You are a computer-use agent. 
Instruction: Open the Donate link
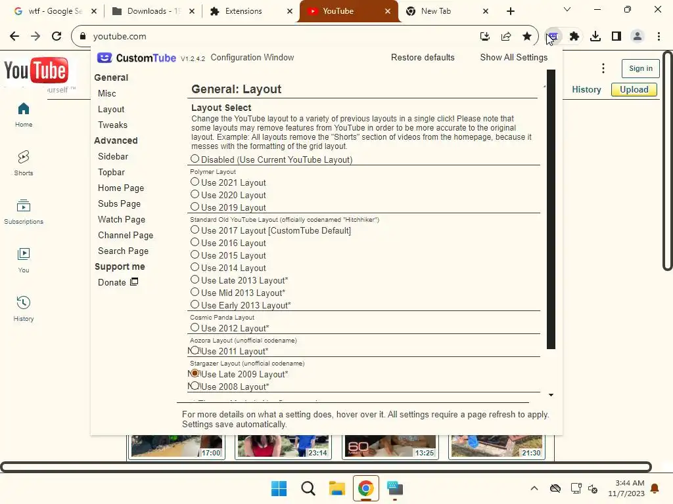[118, 282]
